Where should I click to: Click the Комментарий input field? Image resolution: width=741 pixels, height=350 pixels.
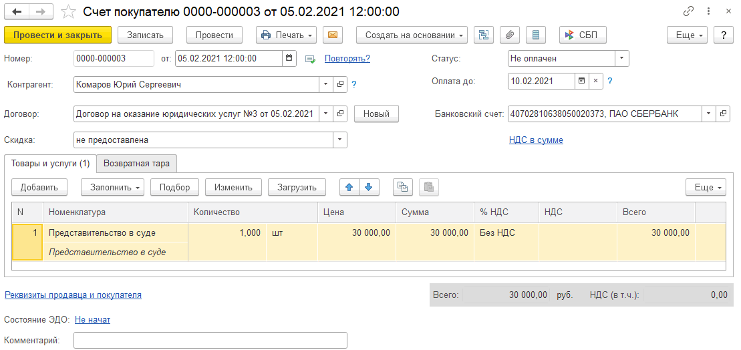(210, 341)
